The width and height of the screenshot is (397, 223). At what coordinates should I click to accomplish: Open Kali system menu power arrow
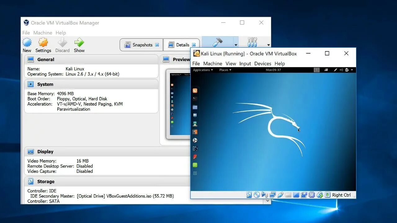(x=352, y=70)
